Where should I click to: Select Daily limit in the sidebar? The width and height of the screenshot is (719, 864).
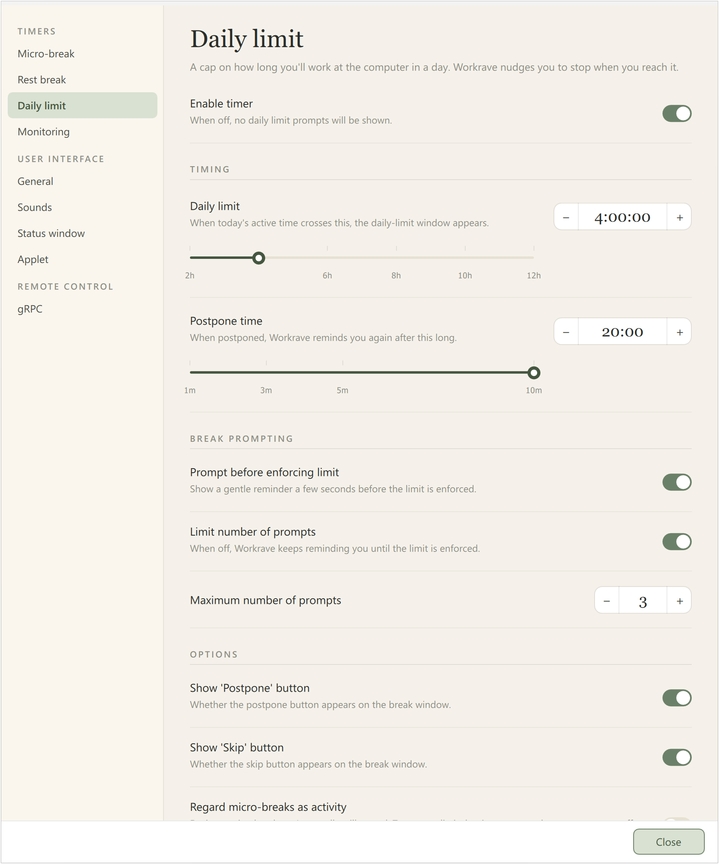83,106
